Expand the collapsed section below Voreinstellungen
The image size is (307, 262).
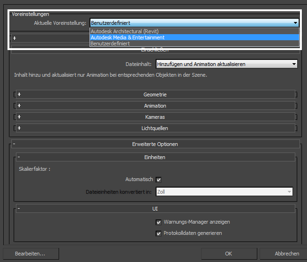pos(15,38)
